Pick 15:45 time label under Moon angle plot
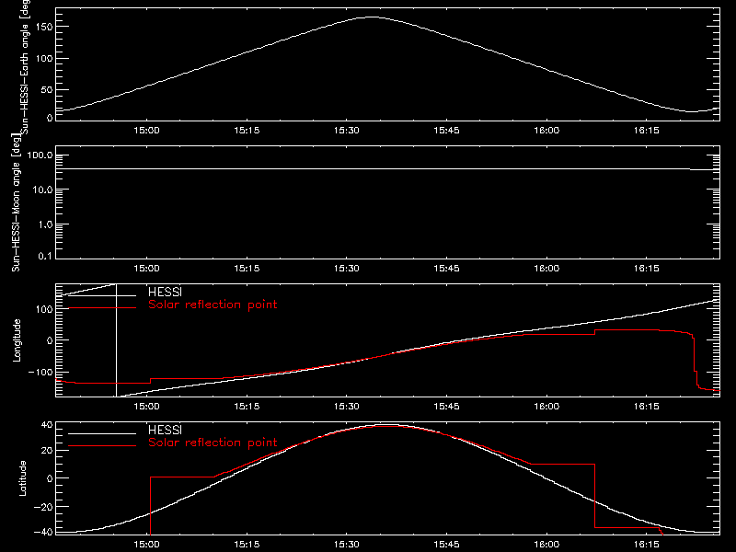The width and height of the screenshot is (736, 552). pos(446,269)
